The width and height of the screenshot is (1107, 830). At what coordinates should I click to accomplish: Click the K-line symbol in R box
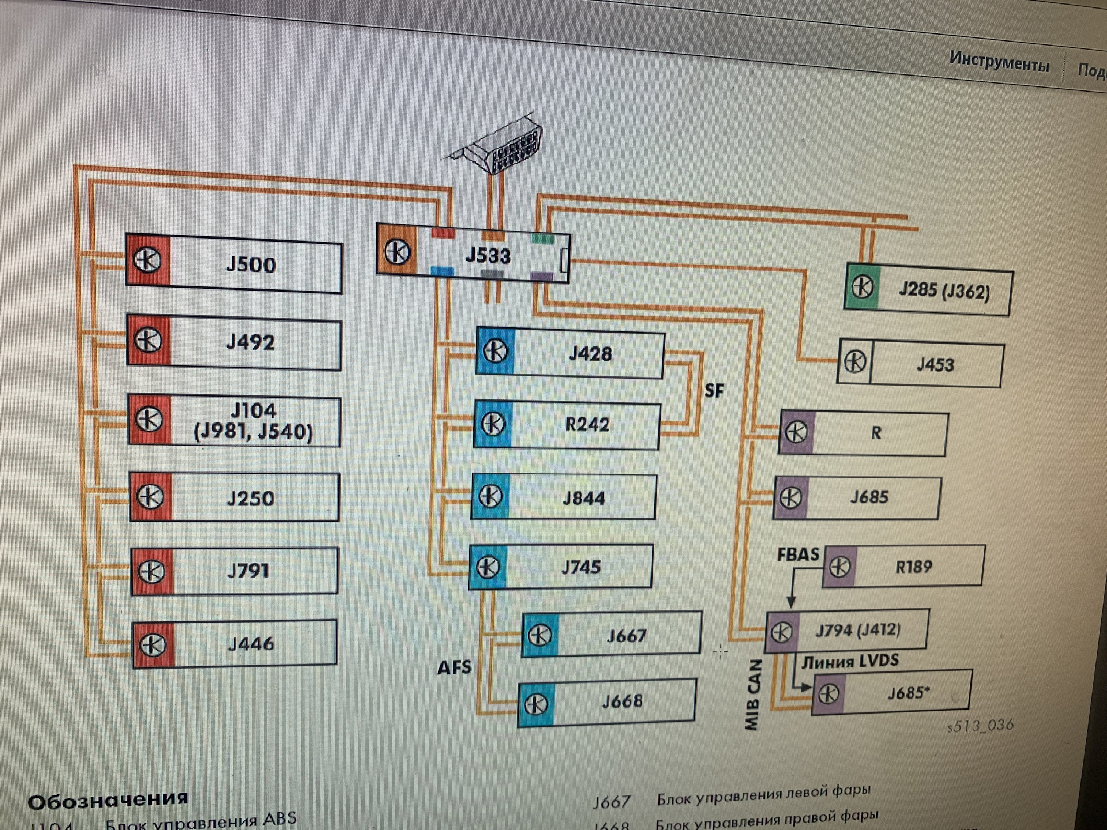pos(796,432)
